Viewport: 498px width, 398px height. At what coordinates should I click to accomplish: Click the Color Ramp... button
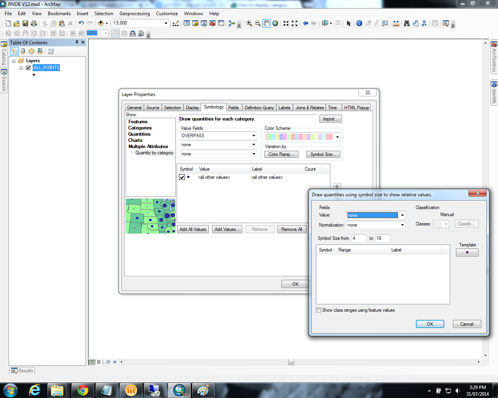point(281,154)
